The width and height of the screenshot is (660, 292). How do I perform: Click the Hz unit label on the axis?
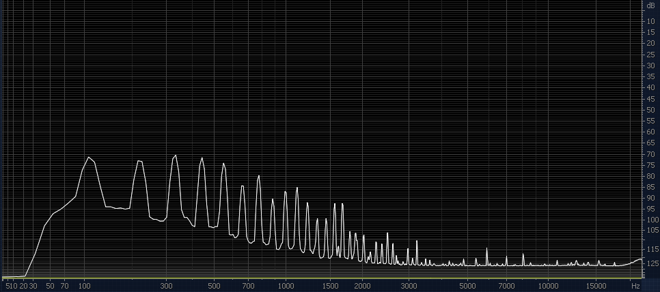[635, 285]
